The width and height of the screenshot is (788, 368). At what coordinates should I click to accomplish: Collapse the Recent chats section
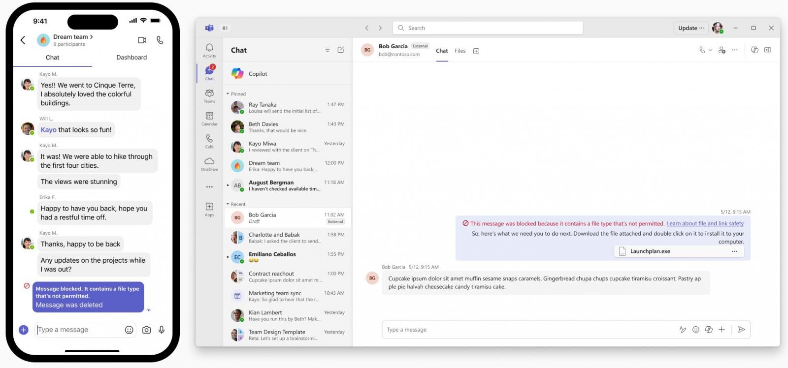(x=228, y=204)
